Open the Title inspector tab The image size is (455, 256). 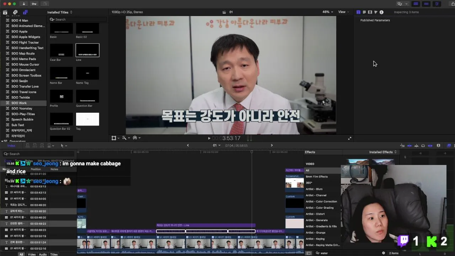[358, 12]
